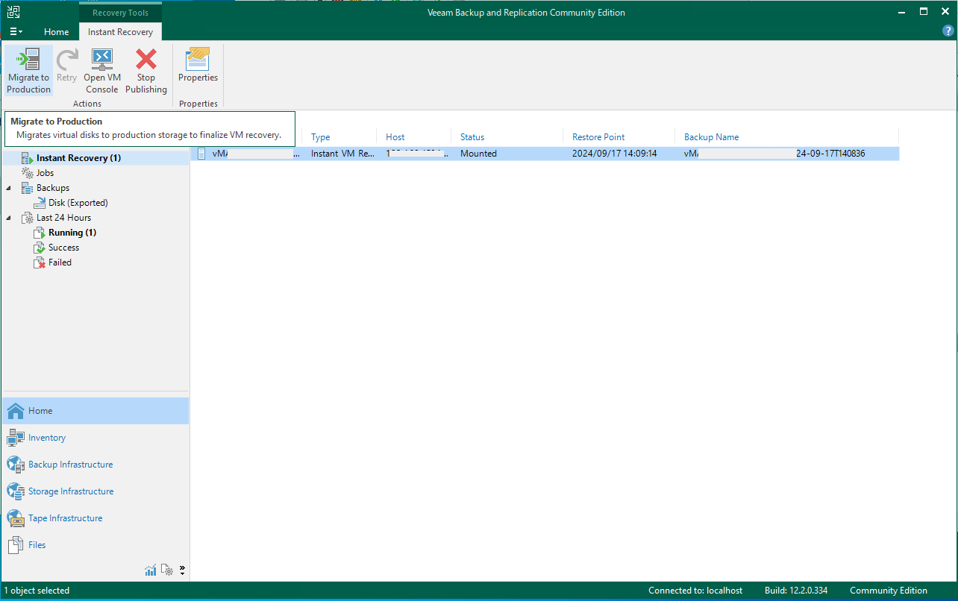Viewport: 958px width, 601px height.
Task: Select Instant Recovery (1) in the tree
Action: click(x=78, y=158)
